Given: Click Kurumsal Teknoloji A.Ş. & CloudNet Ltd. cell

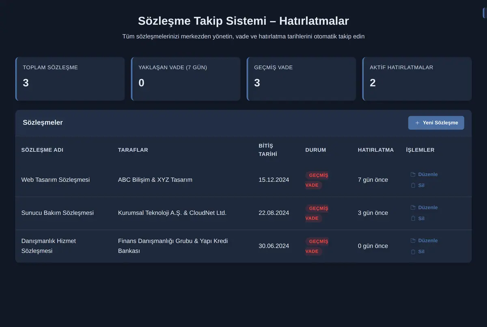Looking at the screenshot, I should (x=172, y=213).
